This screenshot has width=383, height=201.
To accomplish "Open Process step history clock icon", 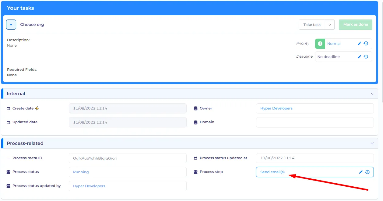I will click(367, 172).
